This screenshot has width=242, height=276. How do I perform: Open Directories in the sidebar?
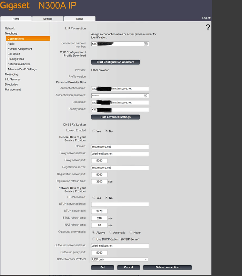11,85
